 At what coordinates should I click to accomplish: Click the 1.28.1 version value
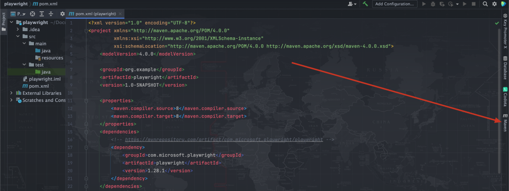coord(157,171)
